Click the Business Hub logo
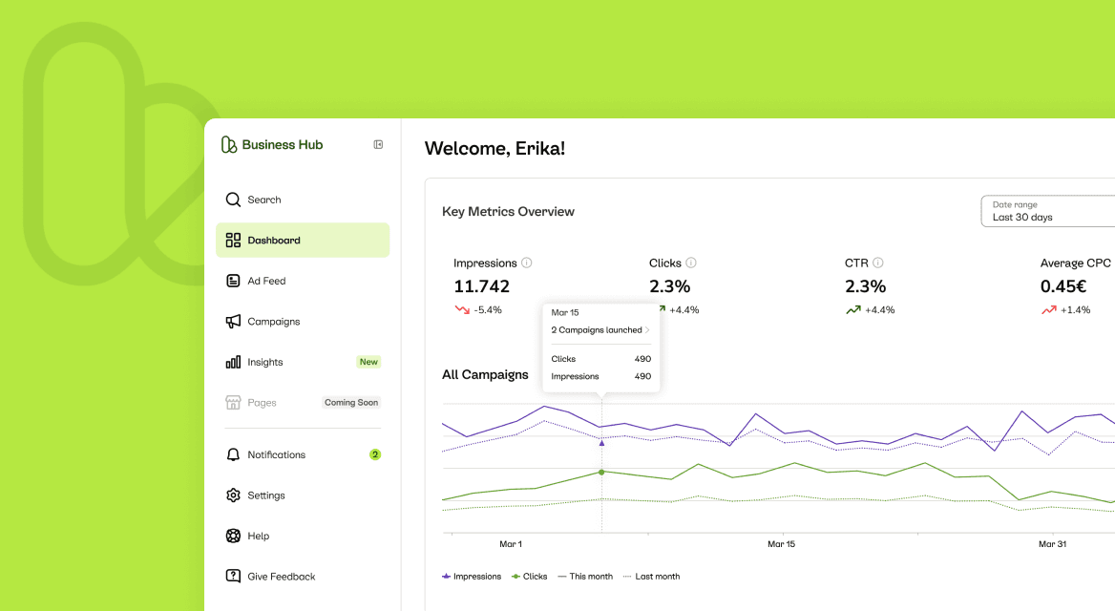 (x=272, y=145)
